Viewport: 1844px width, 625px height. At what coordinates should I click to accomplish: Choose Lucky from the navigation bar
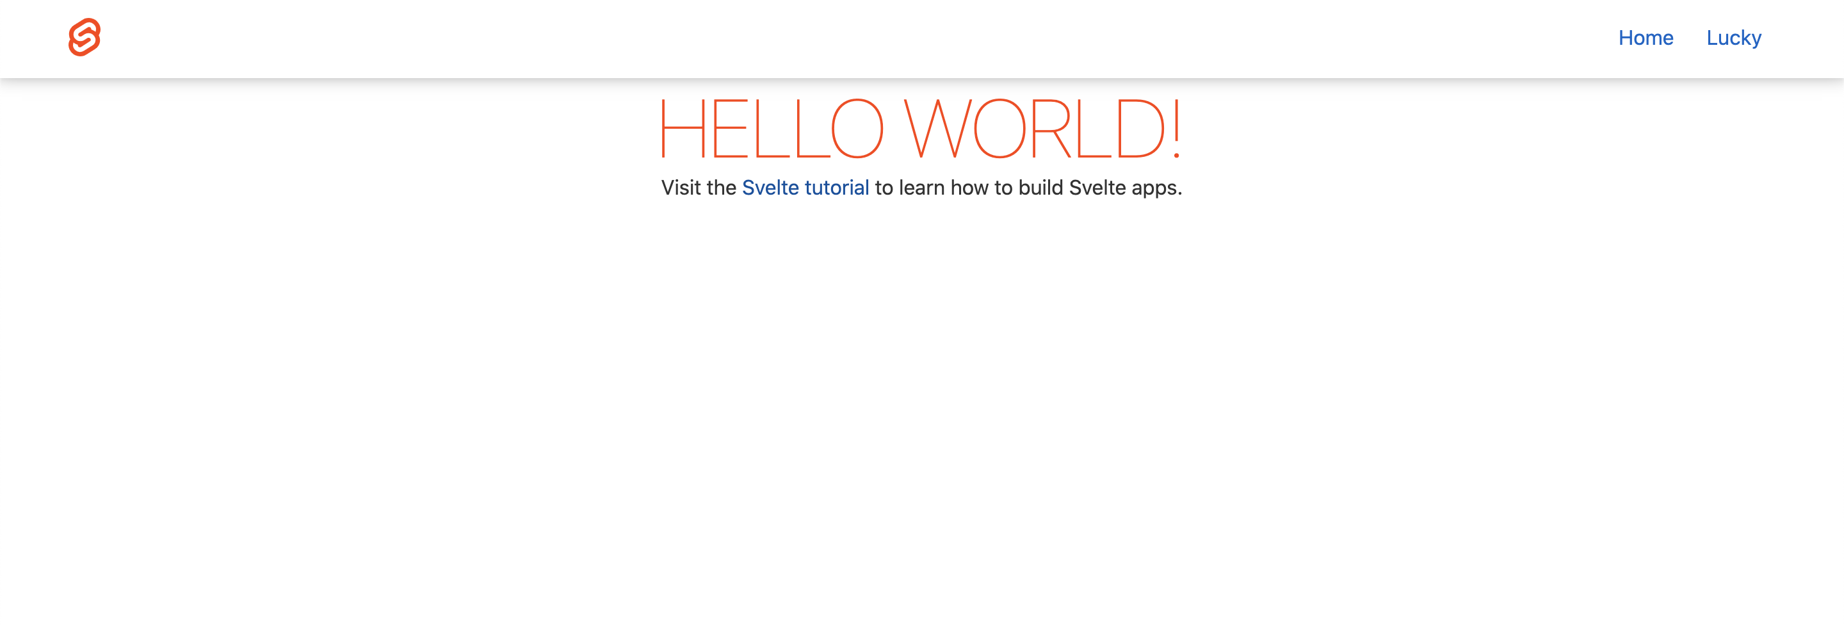[x=1734, y=38]
